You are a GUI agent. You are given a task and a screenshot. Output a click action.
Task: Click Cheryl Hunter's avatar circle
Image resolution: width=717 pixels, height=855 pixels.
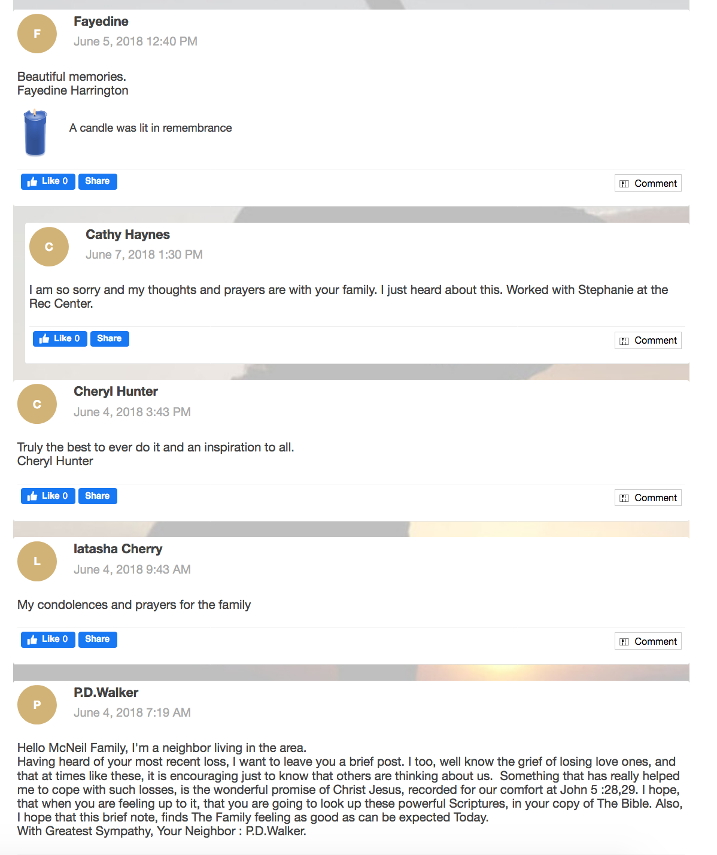37,404
